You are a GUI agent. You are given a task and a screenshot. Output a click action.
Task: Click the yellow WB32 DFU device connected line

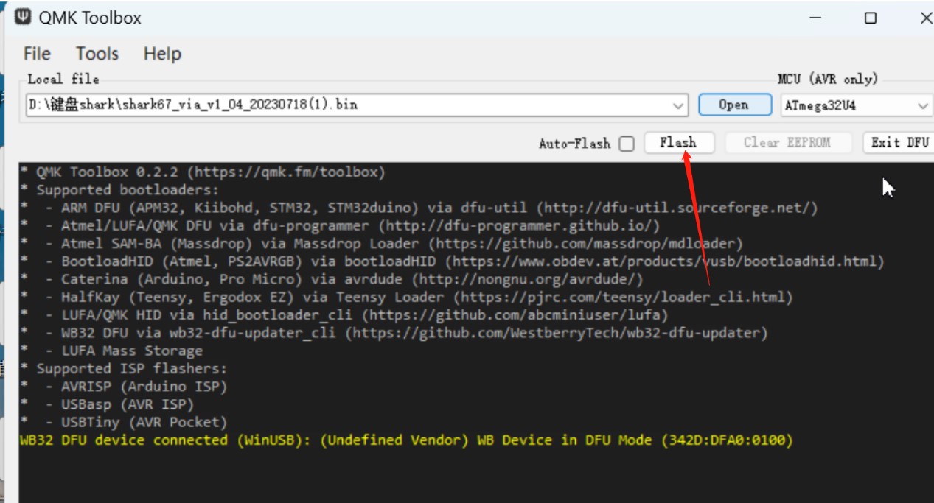tap(406, 440)
